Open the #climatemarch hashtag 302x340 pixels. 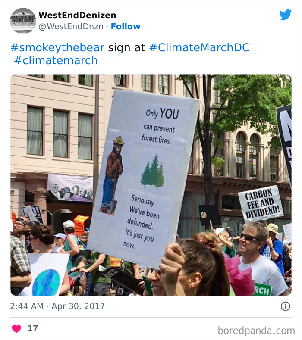coord(56,60)
